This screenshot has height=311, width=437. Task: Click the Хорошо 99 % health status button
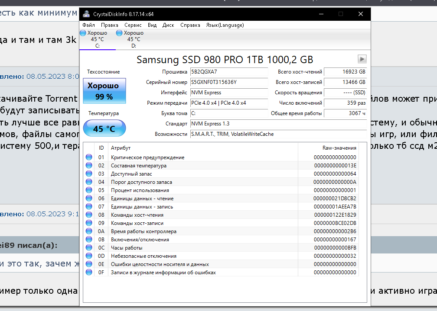tap(104, 91)
